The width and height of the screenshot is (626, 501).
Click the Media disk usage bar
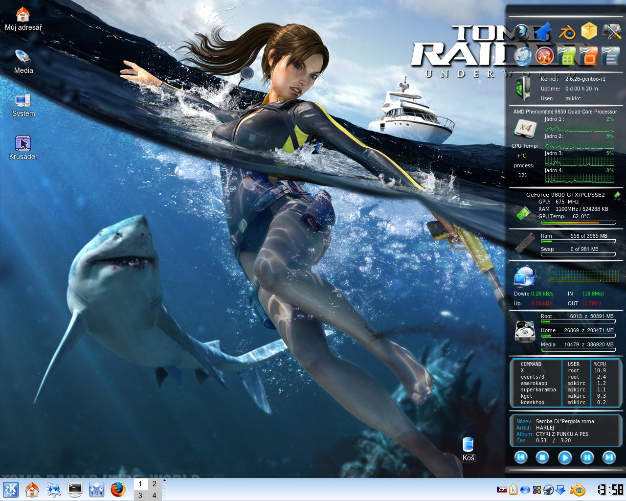click(x=578, y=350)
